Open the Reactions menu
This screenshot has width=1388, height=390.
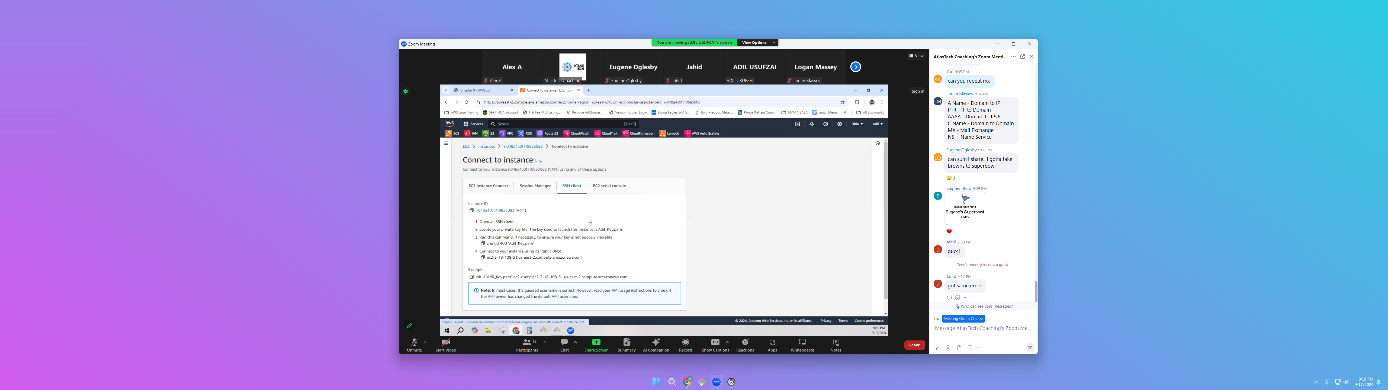(745, 343)
